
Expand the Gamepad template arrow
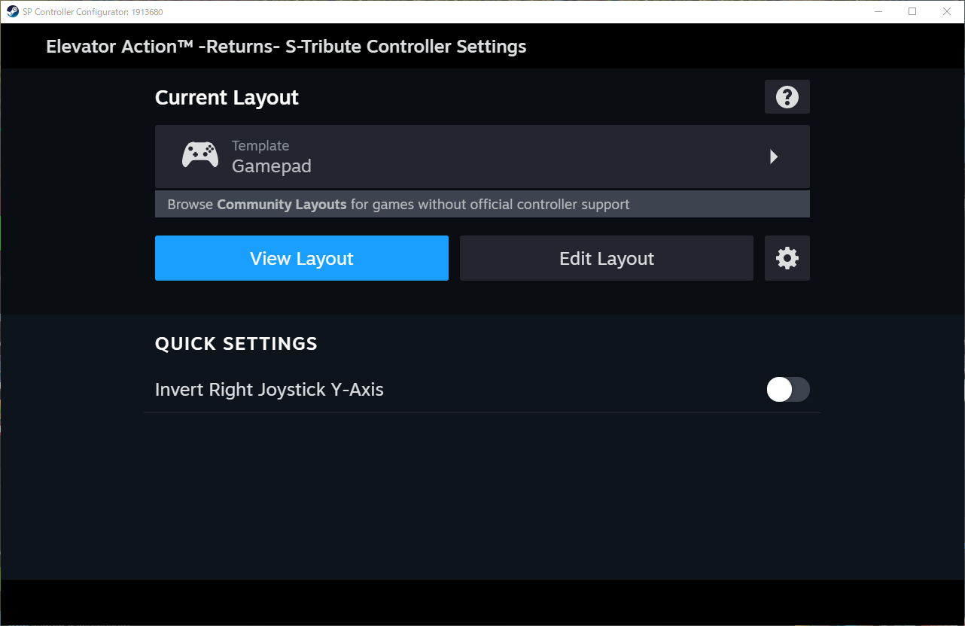coord(773,156)
